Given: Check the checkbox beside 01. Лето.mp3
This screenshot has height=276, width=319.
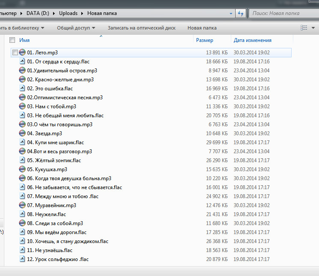Looking at the screenshot, I should coord(15,53).
